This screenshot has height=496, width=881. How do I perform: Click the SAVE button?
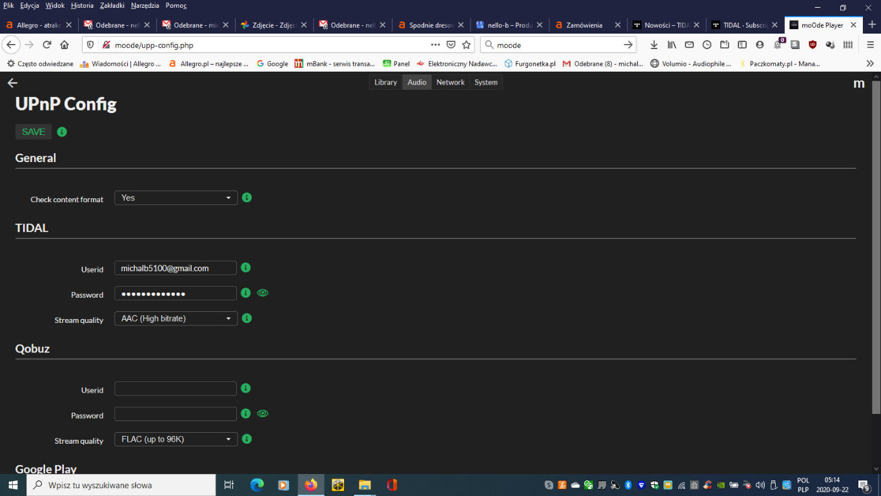pyautogui.click(x=34, y=132)
